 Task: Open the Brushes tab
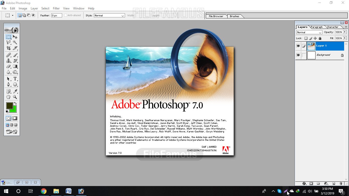[x=234, y=16]
